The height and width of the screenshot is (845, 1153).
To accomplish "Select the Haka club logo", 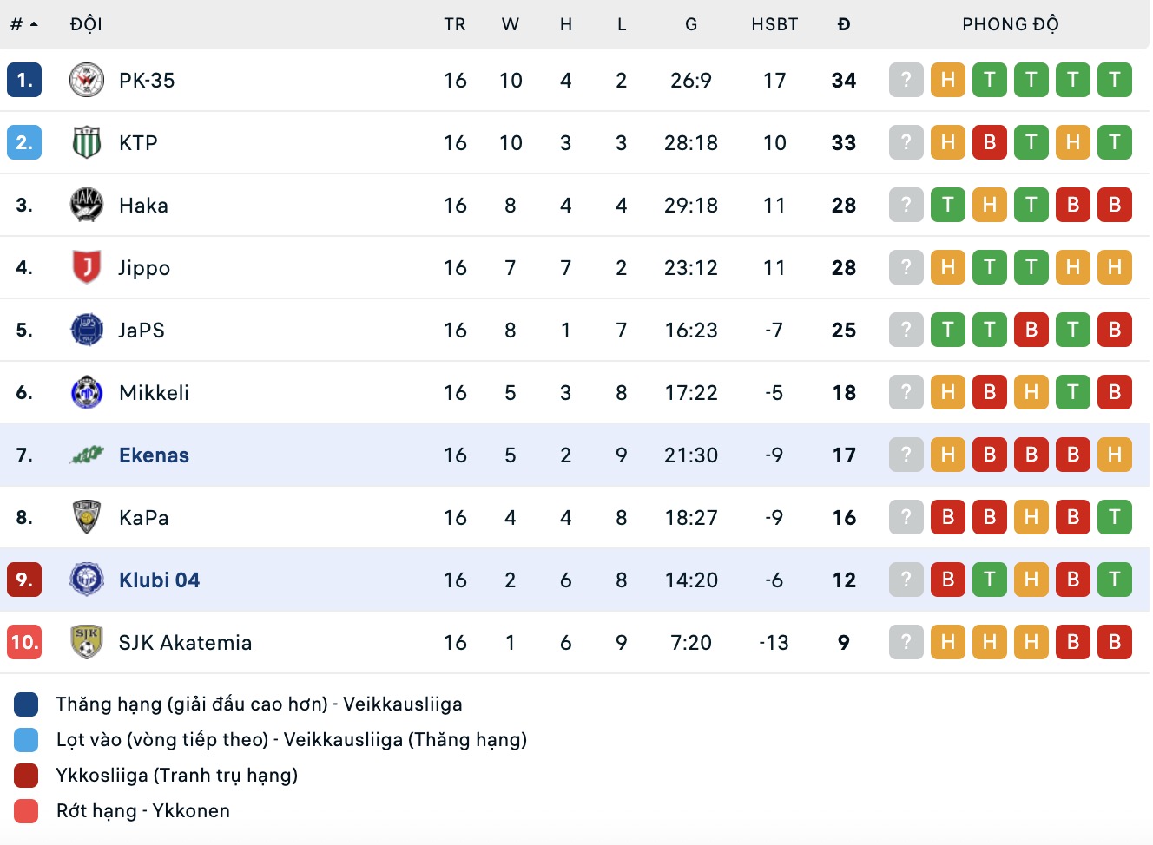I will 87,206.
